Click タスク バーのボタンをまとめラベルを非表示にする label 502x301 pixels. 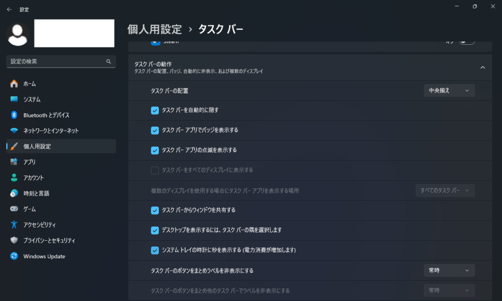(x=202, y=271)
